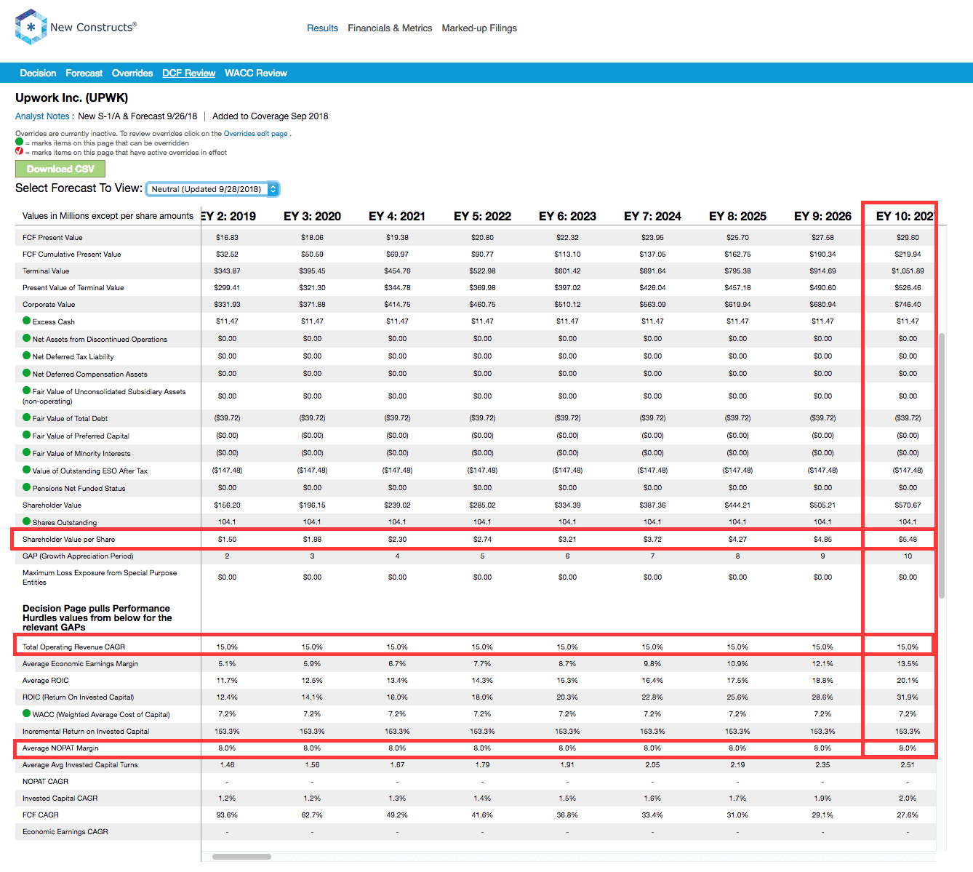
Task: Select the EY 4: 2021 column header
Action: pos(397,217)
